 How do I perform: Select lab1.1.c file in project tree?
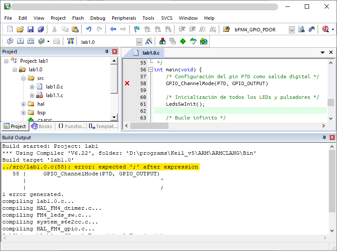(x=54, y=95)
